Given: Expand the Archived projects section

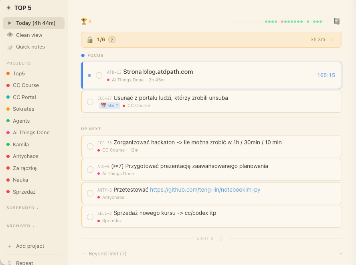Looking at the screenshot, I should tap(20, 226).
